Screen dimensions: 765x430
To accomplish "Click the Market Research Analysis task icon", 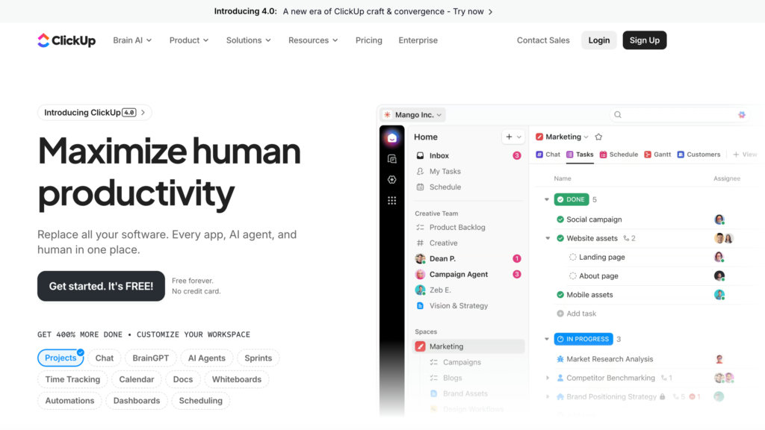I will pyautogui.click(x=560, y=359).
